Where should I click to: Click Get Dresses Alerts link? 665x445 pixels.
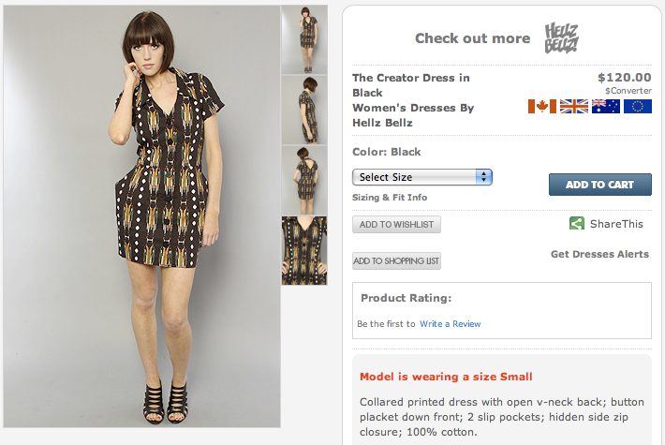599,255
